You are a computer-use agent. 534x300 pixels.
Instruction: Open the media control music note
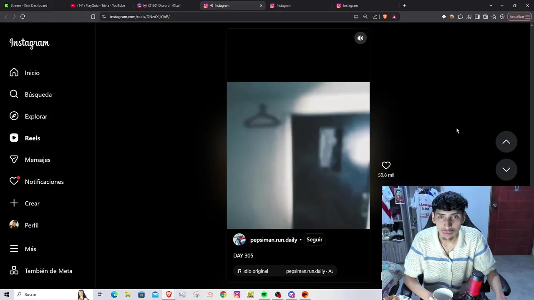[x=469, y=17]
